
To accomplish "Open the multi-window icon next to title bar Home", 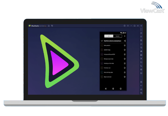I will click(52, 26).
